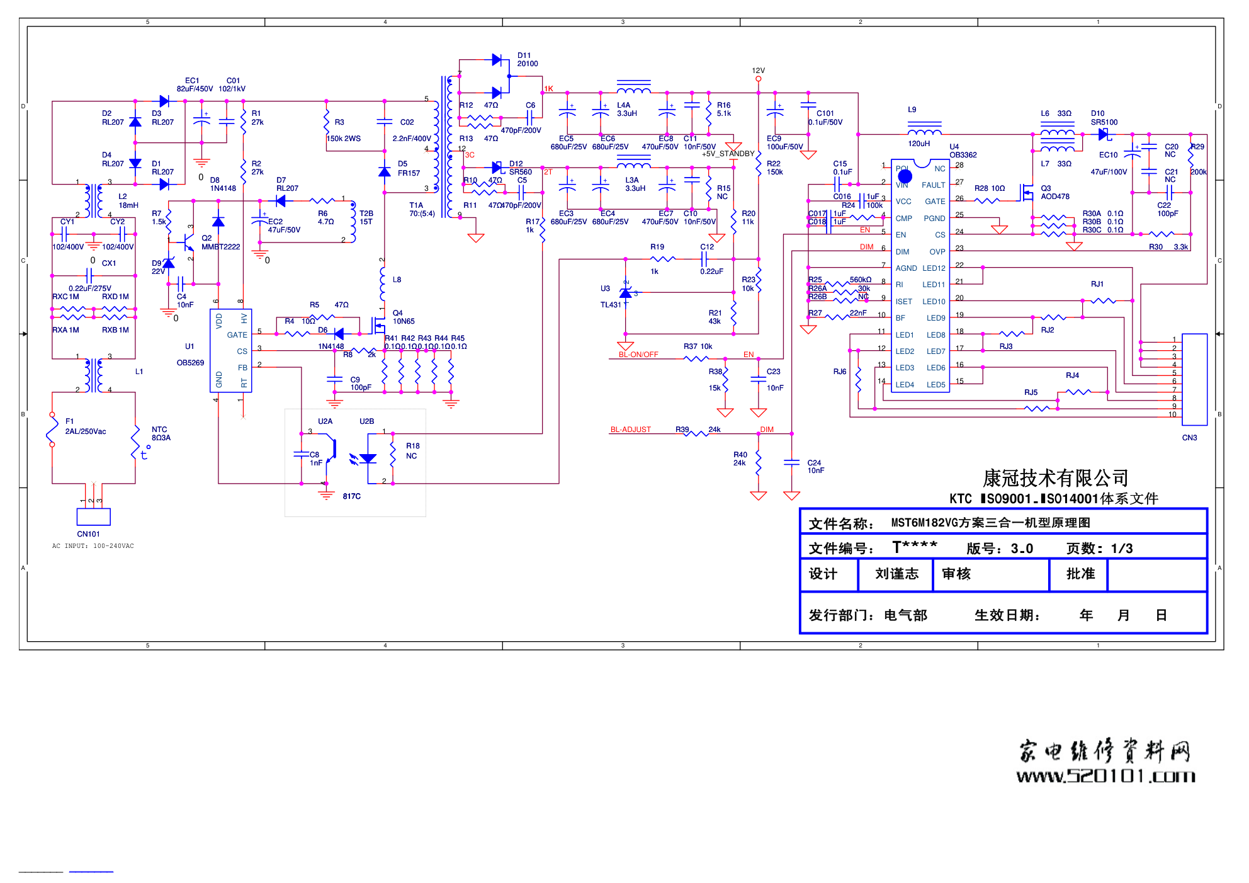Click the 82uF/450V capacitor value

tap(195, 89)
